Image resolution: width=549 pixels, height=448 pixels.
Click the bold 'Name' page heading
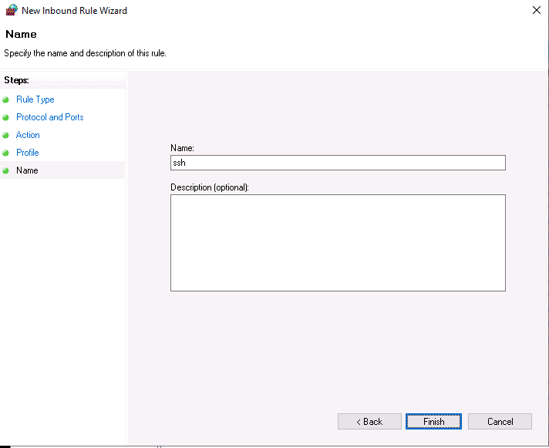coord(21,34)
